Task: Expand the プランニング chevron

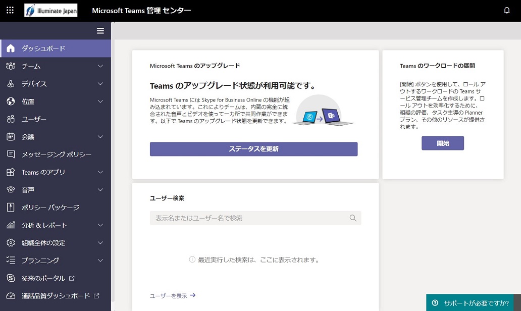Action: click(x=100, y=260)
